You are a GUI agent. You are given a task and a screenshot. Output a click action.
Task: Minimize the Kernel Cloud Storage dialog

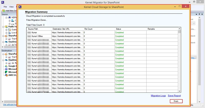pyautogui.click(x=175, y=7)
